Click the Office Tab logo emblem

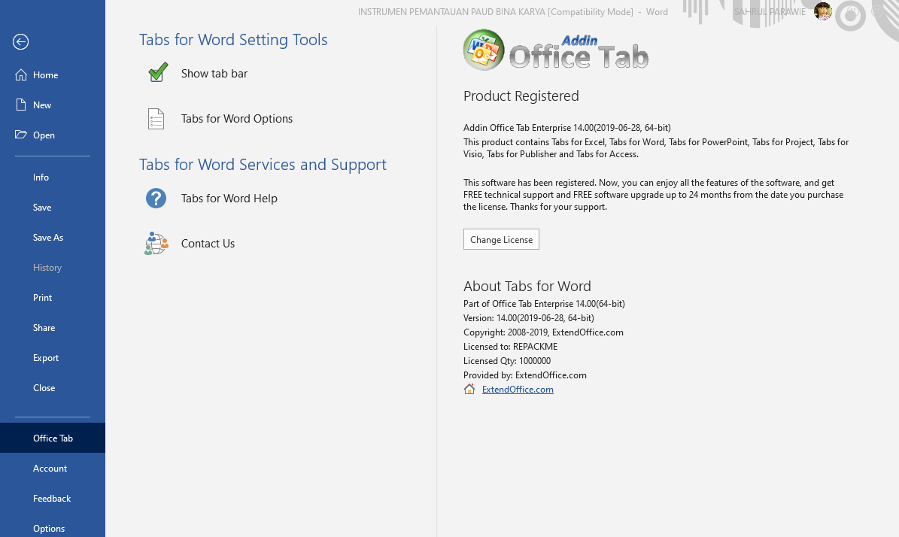[484, 50]
